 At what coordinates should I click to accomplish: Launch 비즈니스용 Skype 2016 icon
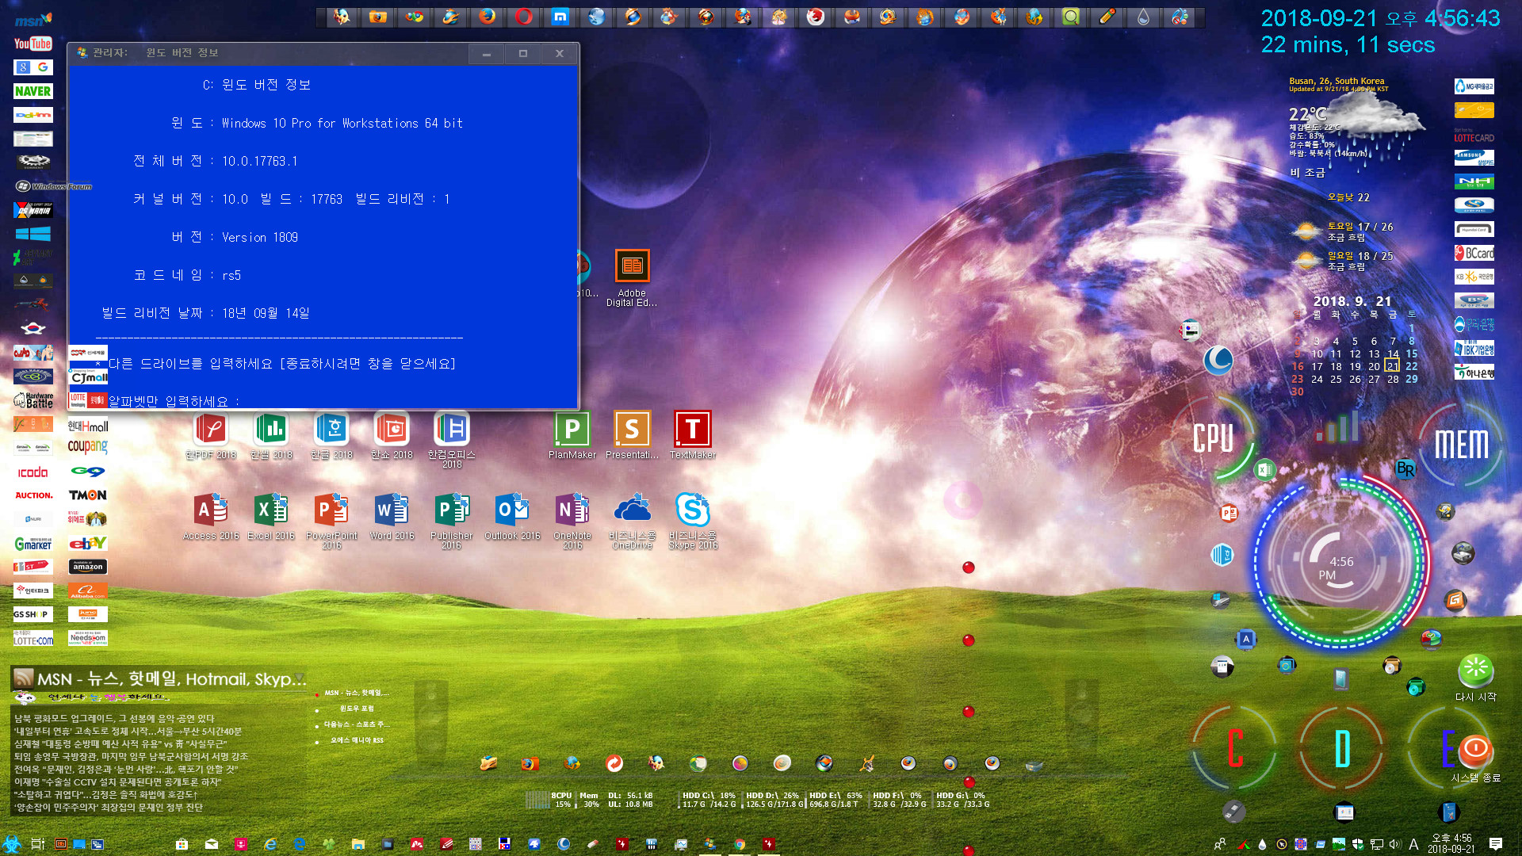click(693, 521)
